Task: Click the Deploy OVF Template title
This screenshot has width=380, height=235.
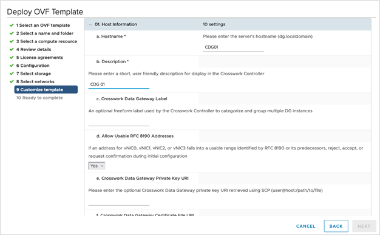Action: (x=45, y=12)
